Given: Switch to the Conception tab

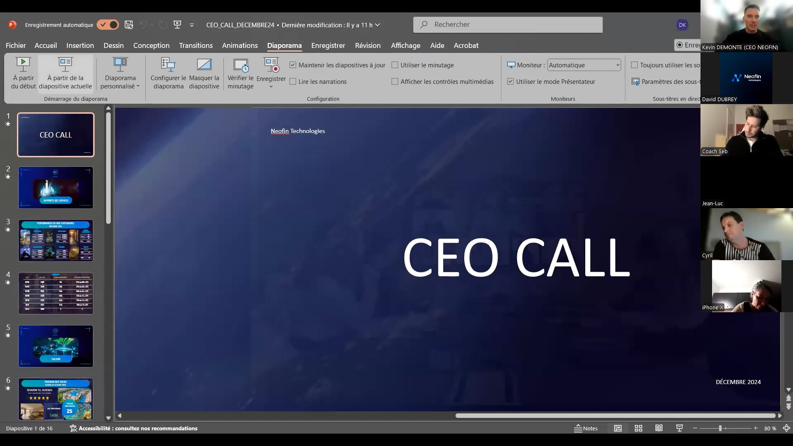Looking at the screenshot, I should tap(151, 45).
